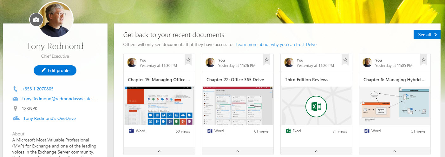This screenshot has height=157, width=445.
Task: Expand the Chapter 6 card bottom chevron
Action: pos(395,151)
